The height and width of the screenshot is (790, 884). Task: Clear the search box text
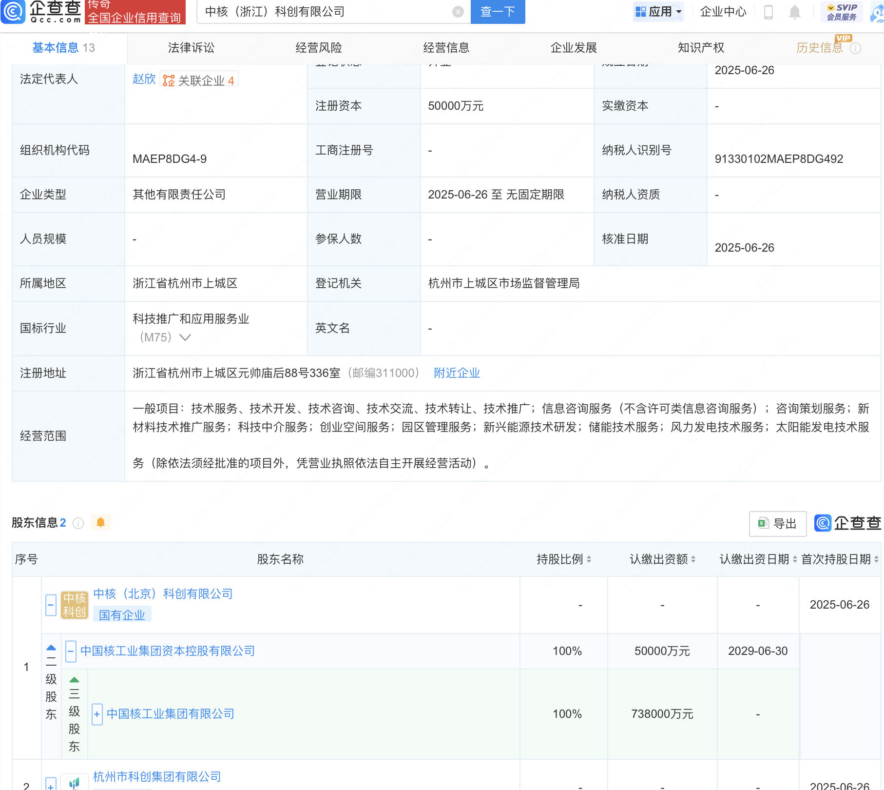pyautogui.click(x=458, y=12)
